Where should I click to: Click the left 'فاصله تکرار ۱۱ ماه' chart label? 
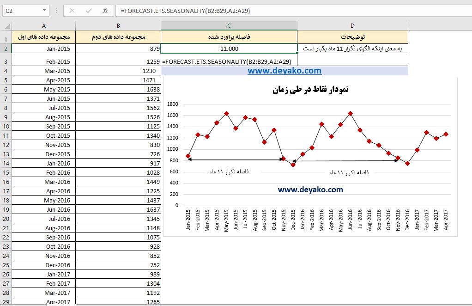(x=229, y=171)
